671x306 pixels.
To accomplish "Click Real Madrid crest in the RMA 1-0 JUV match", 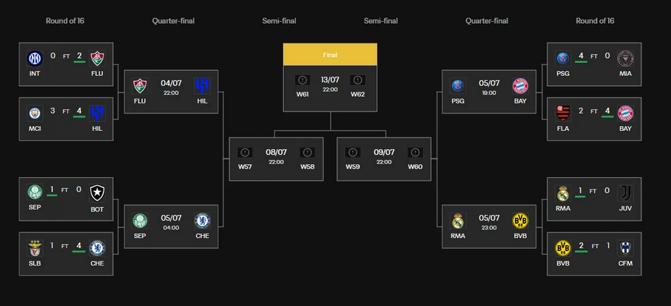I will pyautogui.click(x=562, y=193).
